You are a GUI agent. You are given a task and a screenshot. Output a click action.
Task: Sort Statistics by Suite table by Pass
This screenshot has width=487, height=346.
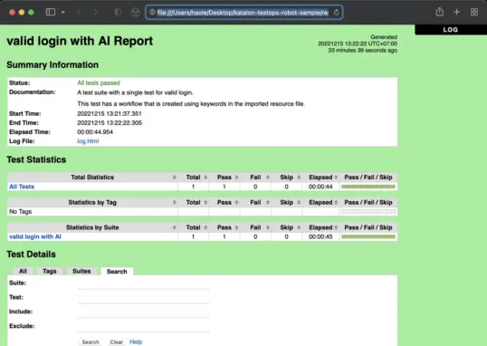point(224,227)
